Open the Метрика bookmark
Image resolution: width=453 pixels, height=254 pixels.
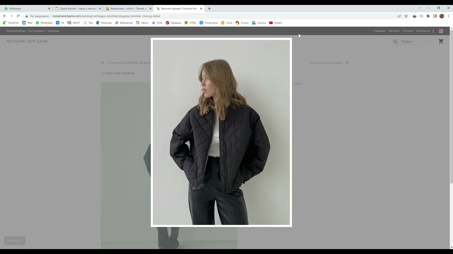[x=104, y=23]
